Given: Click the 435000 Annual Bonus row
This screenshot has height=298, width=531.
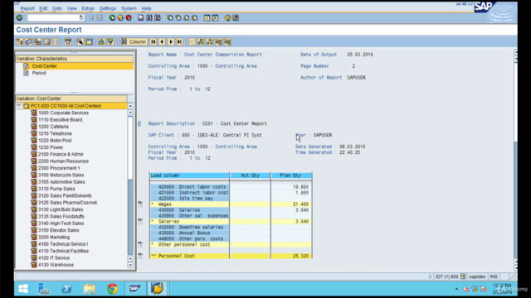Looking at the screenshot, I should (190, 233).
